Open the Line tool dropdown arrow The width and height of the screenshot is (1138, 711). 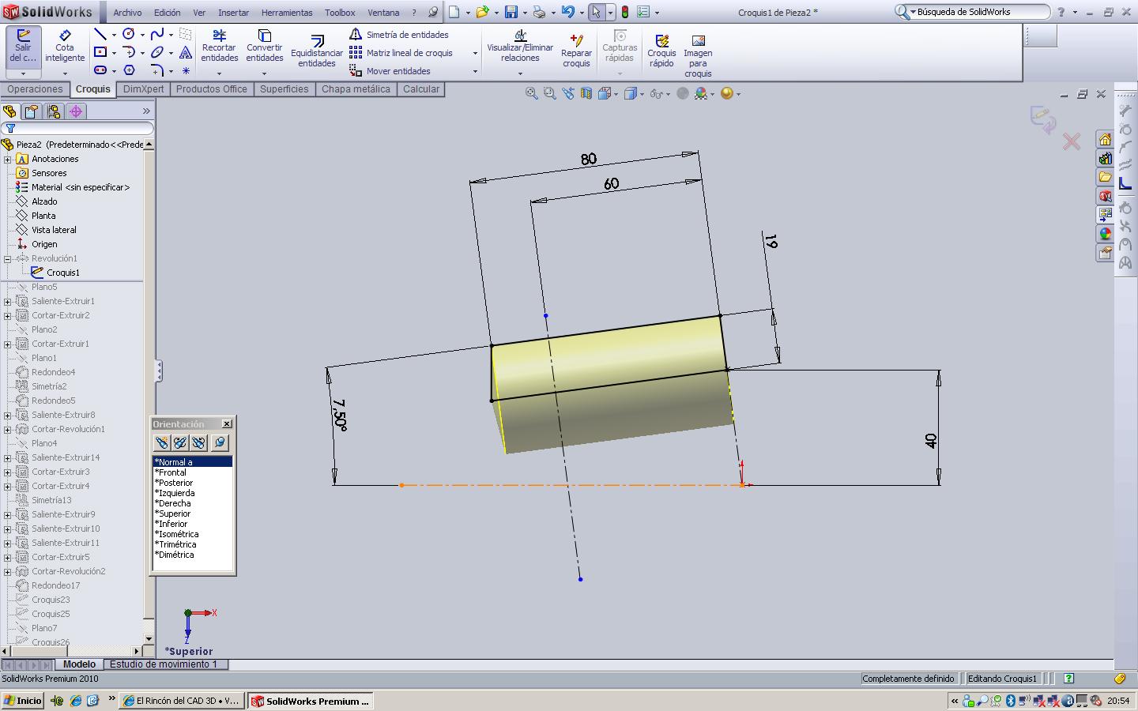tap(114, 35)
